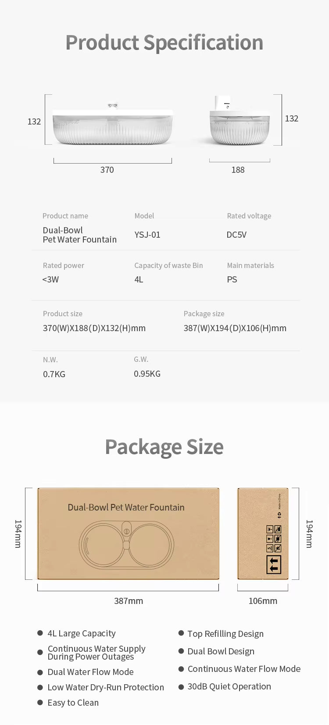
Task: Click the Low Water Dry-Run Protection feature
Action: pos(106,687)
